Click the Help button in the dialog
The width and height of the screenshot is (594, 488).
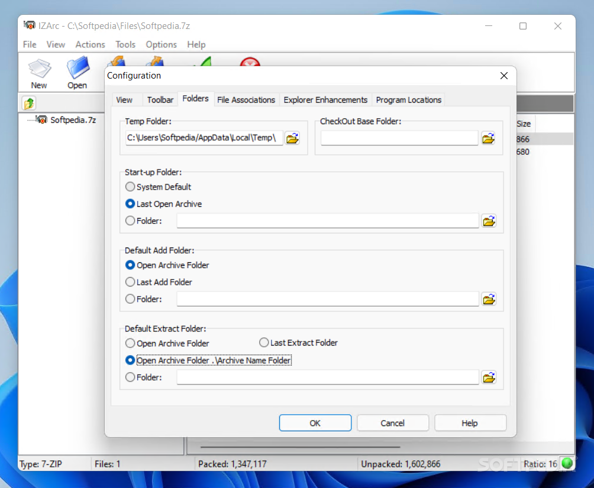click(x=470, y=423)
